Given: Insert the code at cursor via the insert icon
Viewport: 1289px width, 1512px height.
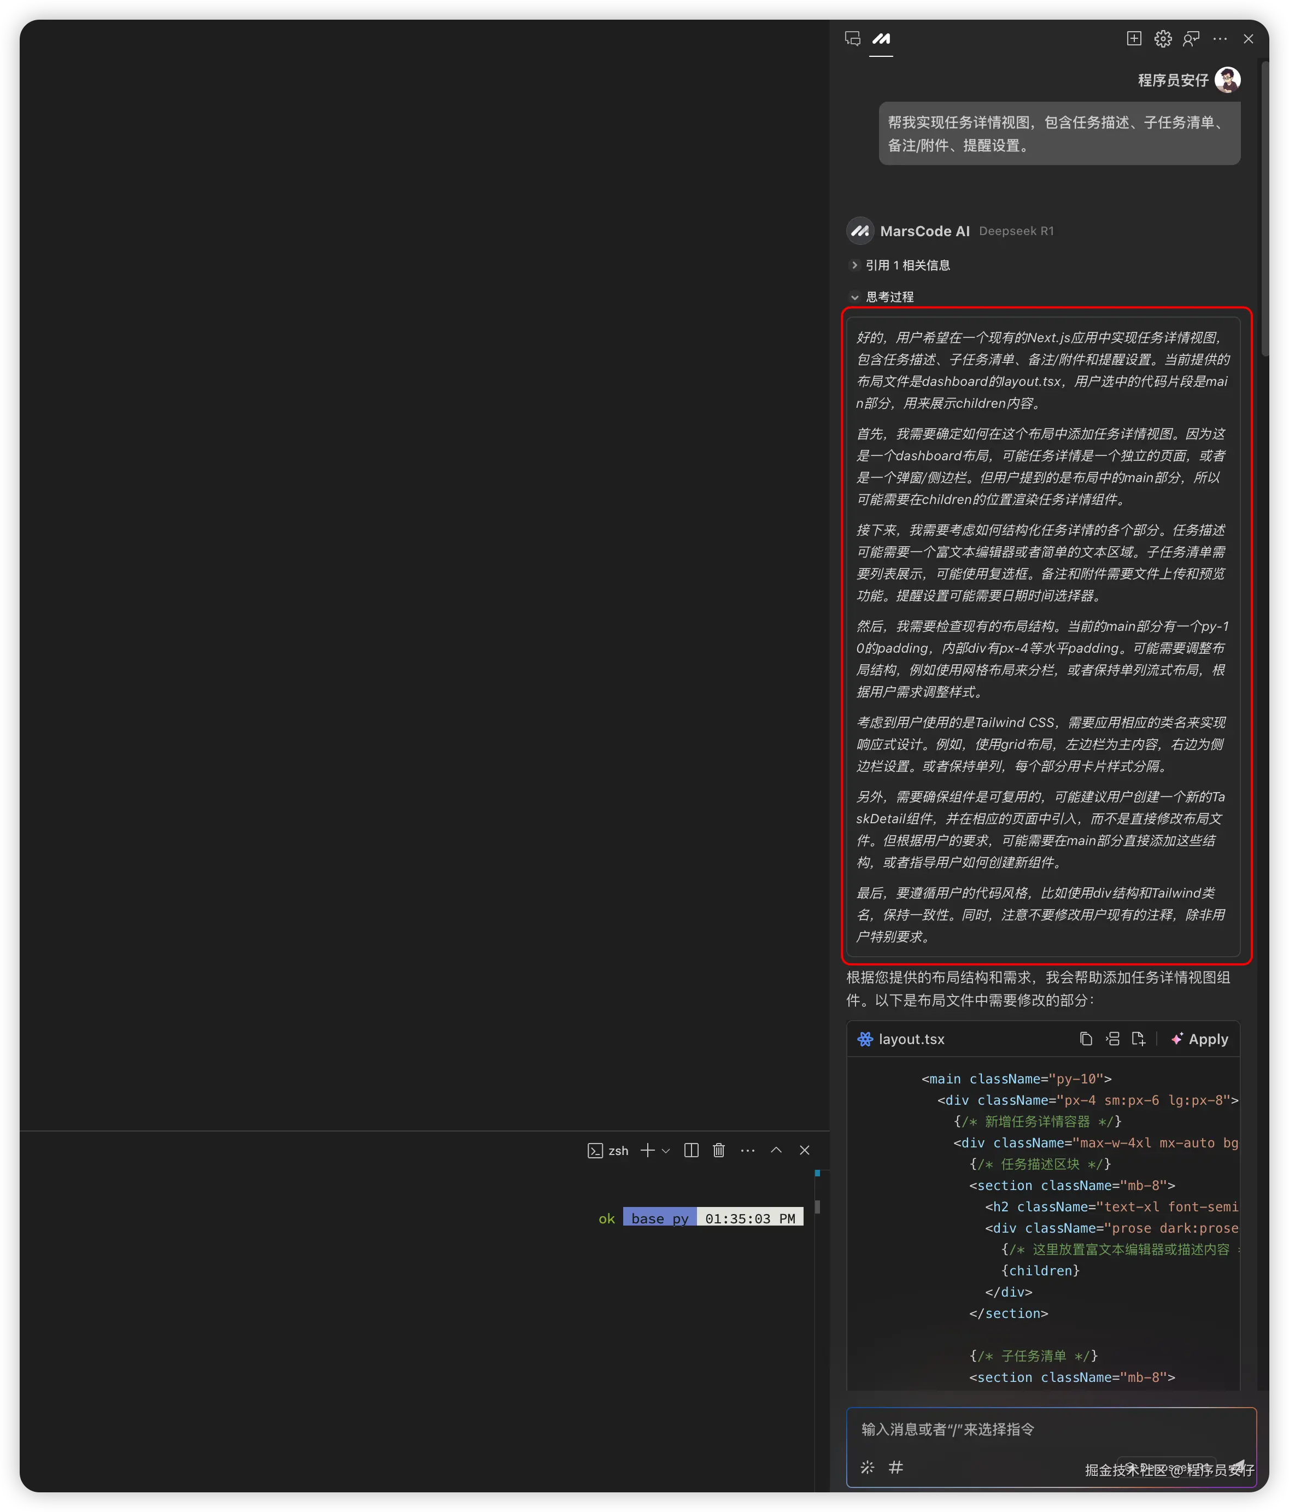Looking at the screenshot, I should [x=1112, y=1039].
